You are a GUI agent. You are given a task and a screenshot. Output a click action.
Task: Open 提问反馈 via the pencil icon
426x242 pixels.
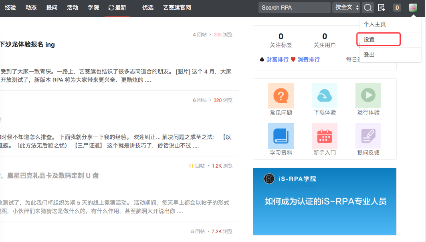(x=368, y=136)
